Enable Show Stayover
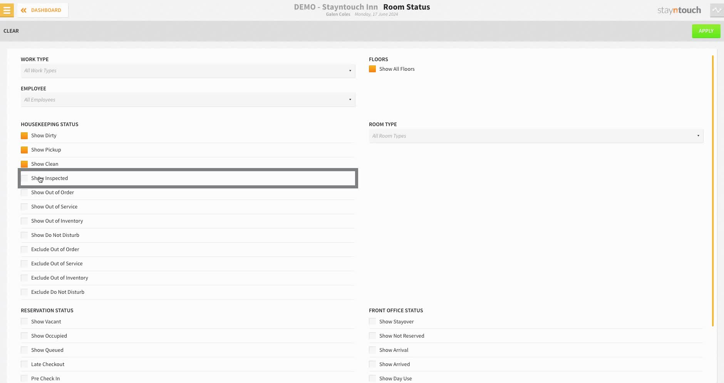This screenshot has height=383, width=724. [372, 321]
